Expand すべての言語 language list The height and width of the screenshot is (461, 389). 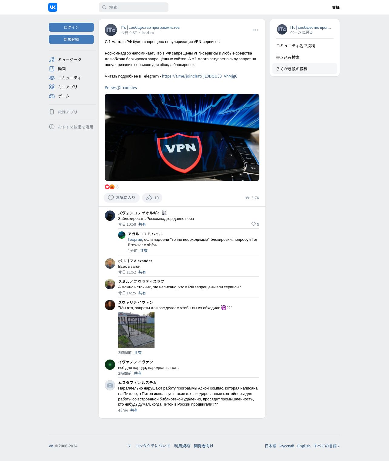point(327,446)
